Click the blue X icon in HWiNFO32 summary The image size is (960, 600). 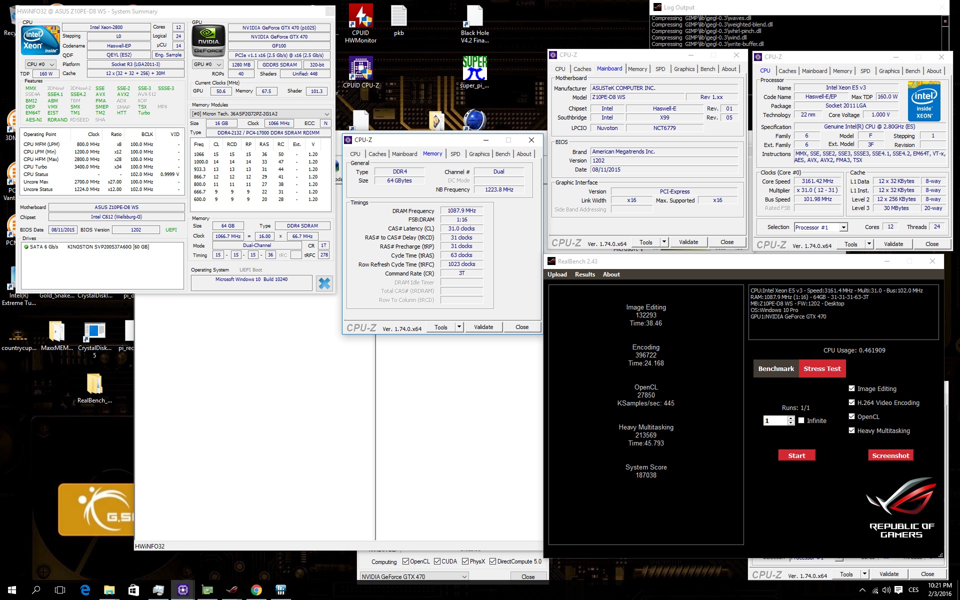point(324,283)
